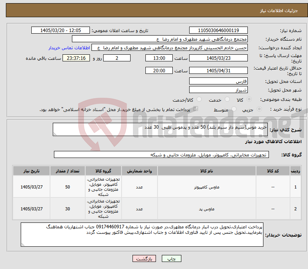Click the general need description text area

point(160,129)
